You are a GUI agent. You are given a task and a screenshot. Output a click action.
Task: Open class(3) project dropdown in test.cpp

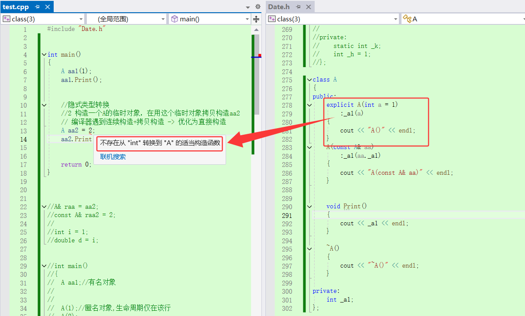click(x=81, y=19)
